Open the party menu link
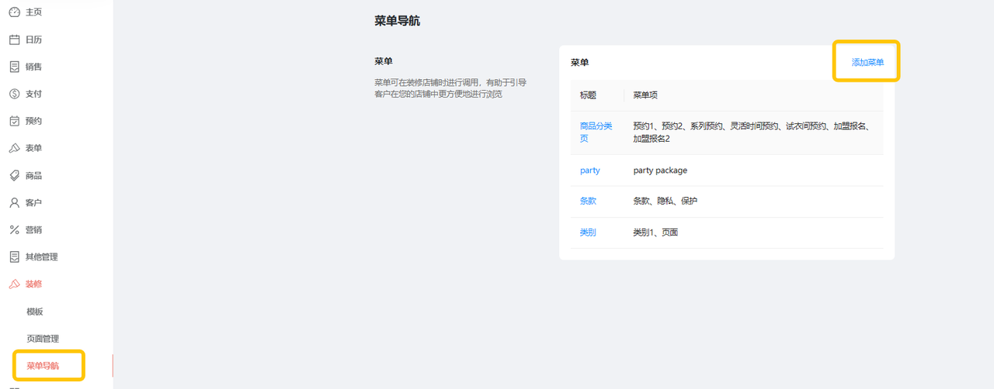Screen dimensions: 994x389 tap(590, 170)
